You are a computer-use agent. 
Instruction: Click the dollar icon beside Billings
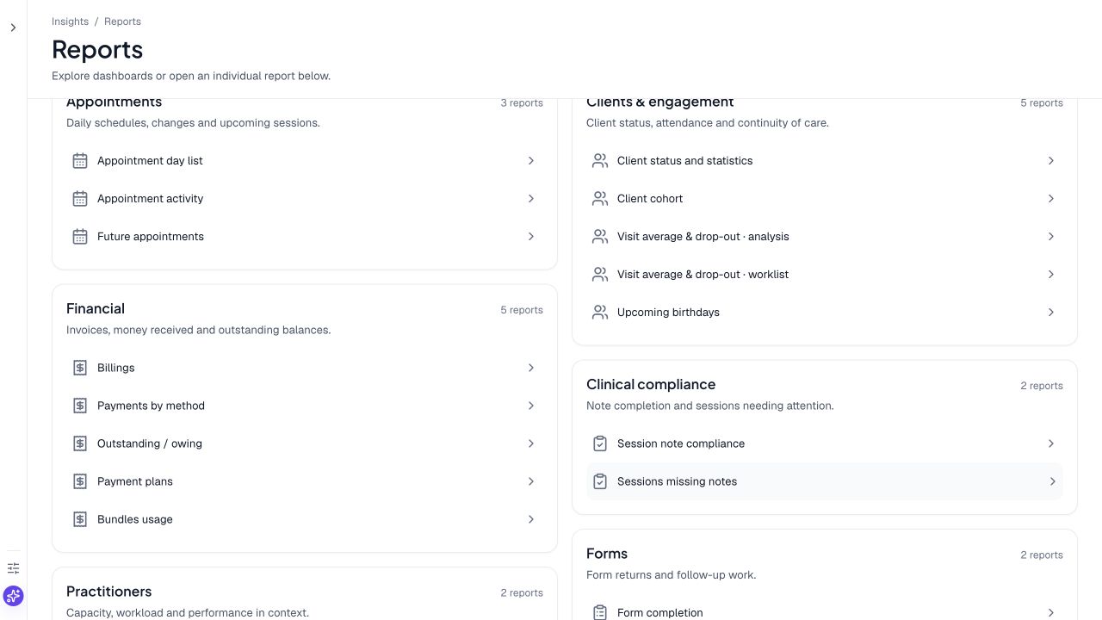click(80, 368)
